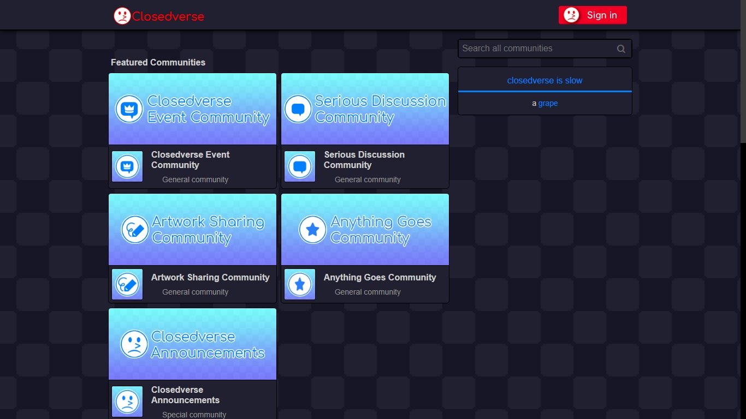Open the Closedverse Announcements banner
The height and width of the screenshot is (419, 746).
tap(193, 344)
